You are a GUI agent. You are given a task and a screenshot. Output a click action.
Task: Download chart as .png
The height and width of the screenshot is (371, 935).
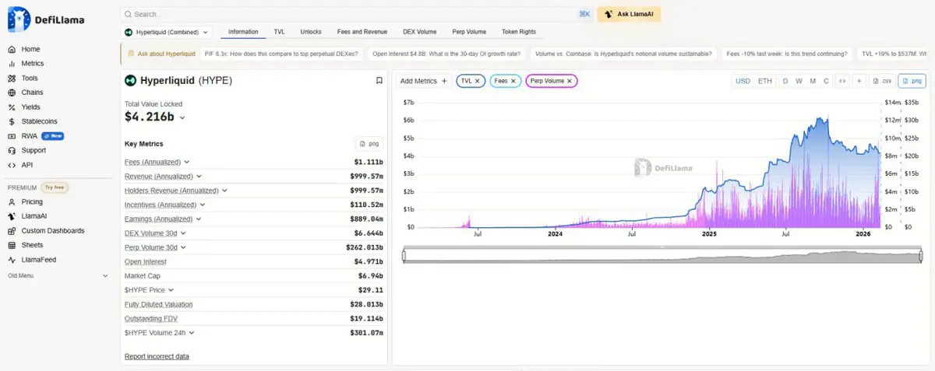tap(912, 81)
